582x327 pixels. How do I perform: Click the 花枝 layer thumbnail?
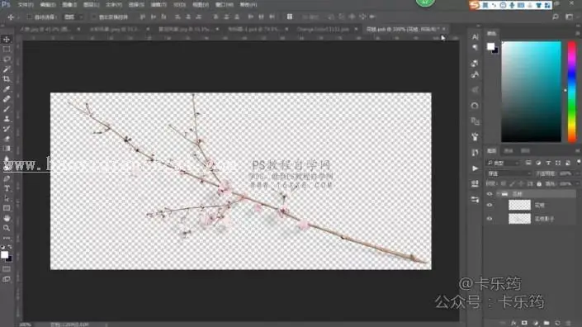(519, 205)
